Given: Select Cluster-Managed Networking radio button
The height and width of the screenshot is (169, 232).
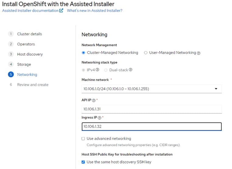Looking at the screenshot, I should (x=83, y=53).
